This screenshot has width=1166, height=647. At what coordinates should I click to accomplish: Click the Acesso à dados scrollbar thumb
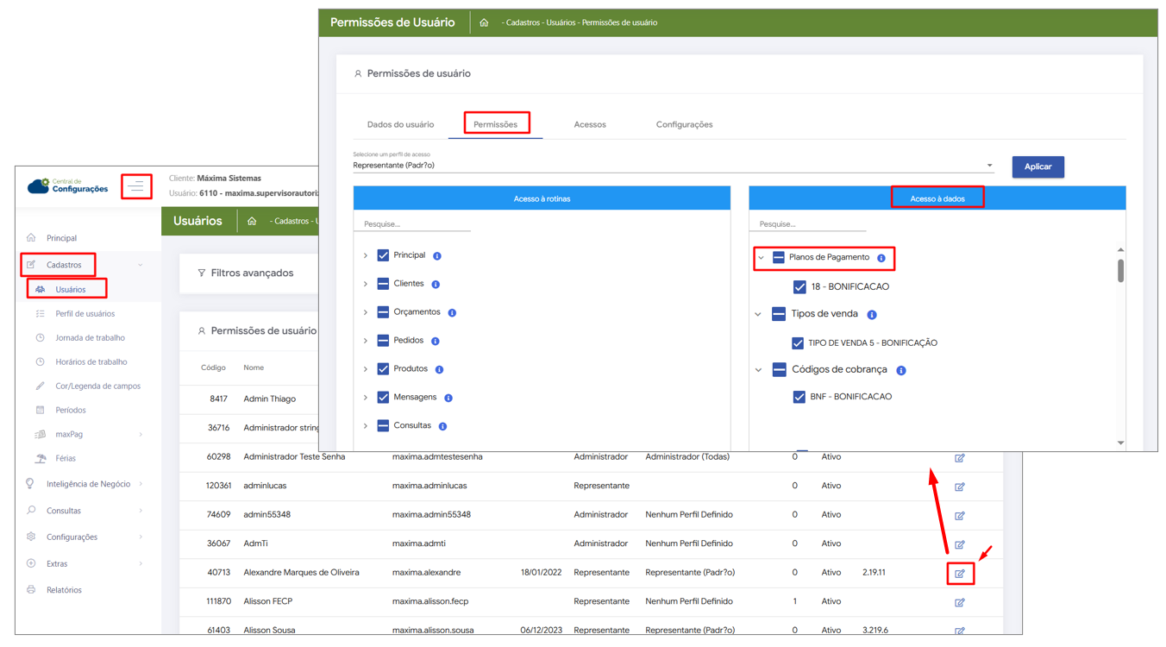[x=1120, y=271]
